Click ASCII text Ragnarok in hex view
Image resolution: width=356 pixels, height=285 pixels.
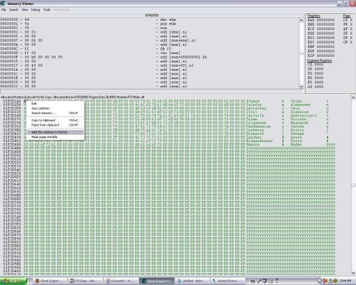click(x=299, y=122)
